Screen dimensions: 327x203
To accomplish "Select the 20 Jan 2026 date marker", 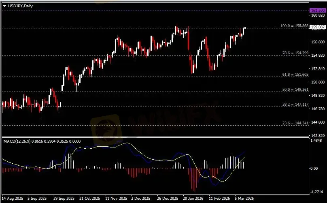I will pos(193,199).
